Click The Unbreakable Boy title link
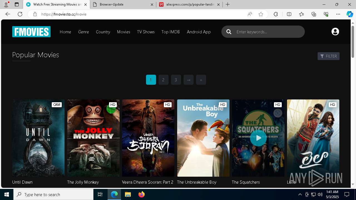Viewport: 356px width, 200px height. click(197, 182)
